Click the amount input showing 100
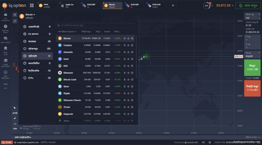 click(251, 18)
